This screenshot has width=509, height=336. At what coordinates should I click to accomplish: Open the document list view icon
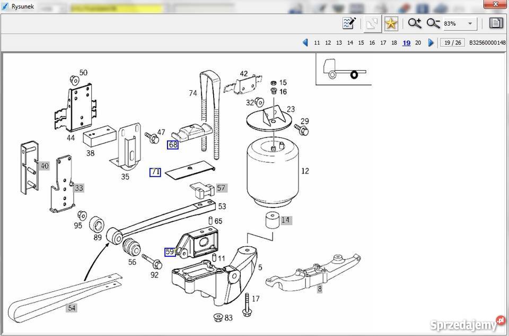[496, 23]
